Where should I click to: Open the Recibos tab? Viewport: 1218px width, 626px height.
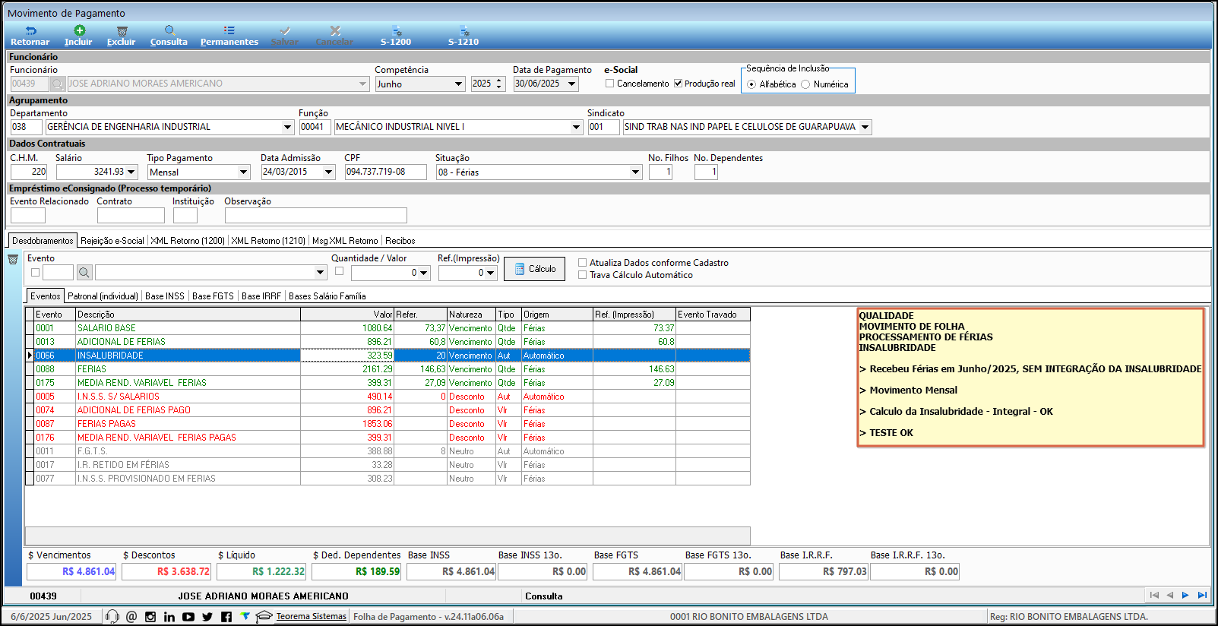pyautogui.click(x=400, y=241)
